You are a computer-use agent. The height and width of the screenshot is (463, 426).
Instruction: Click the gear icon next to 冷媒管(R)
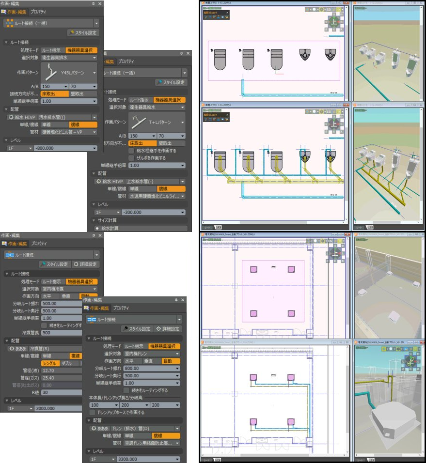(x=11, y=348)
